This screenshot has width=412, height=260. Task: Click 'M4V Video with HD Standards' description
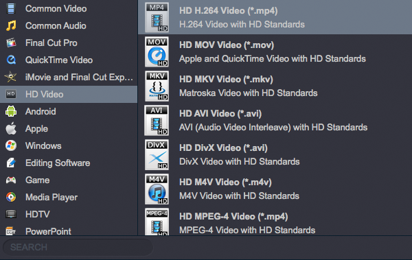[239, 196]
